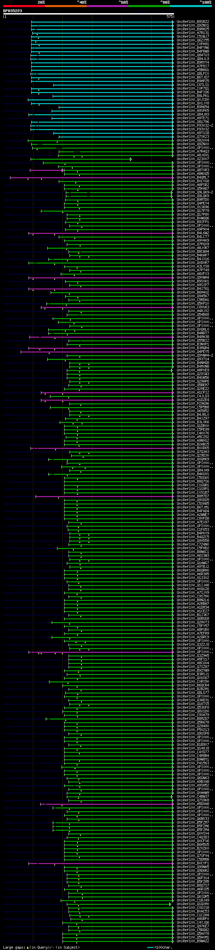Open hit UniRef100_A7R131

pos(192,33)
